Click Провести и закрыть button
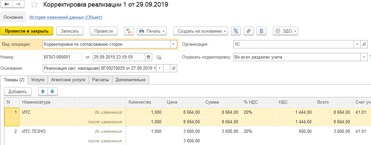371x145 pixels. coord(27,31)
